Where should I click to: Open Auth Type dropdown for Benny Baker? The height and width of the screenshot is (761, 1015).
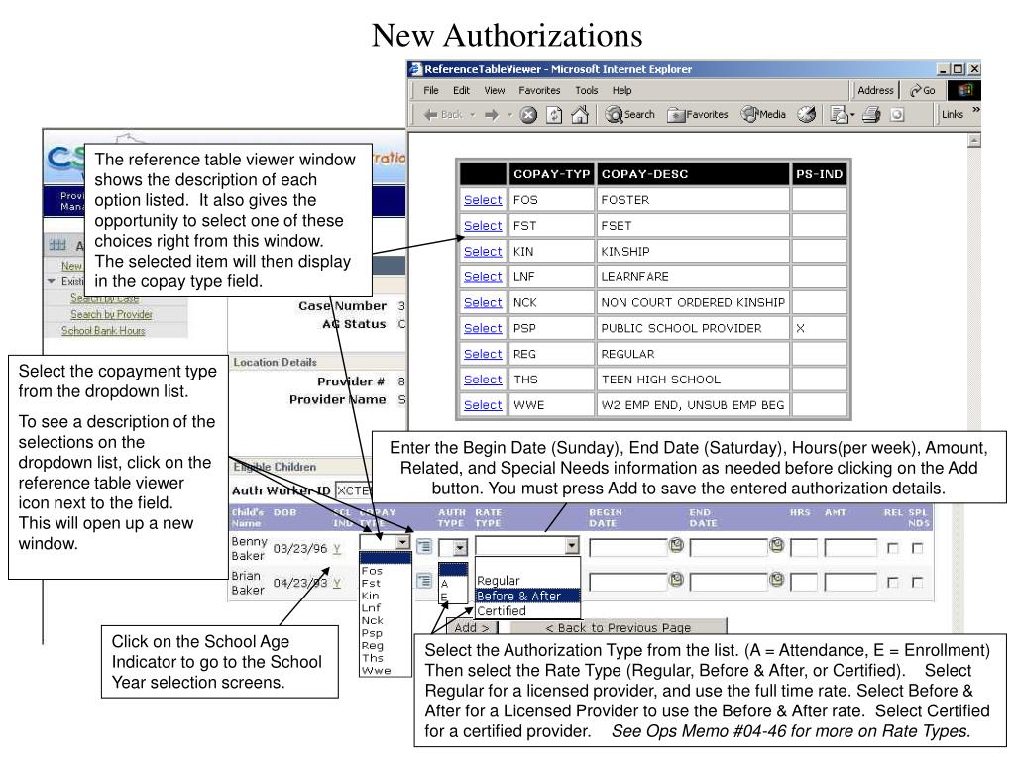(460, 547)
